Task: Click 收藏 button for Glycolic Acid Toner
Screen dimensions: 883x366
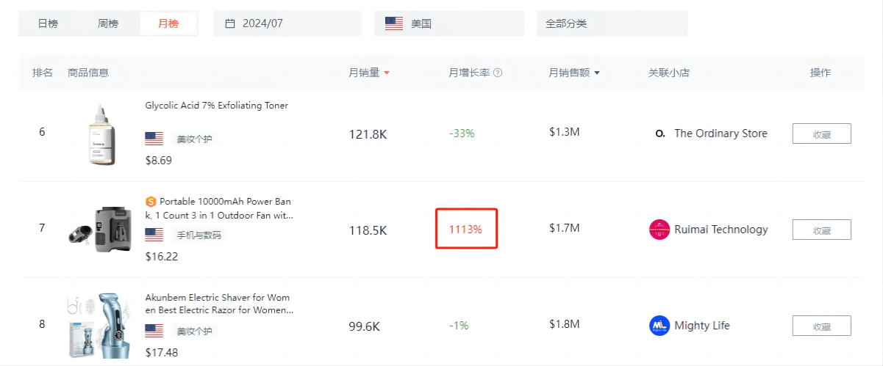Action: (x=821, y=133)
